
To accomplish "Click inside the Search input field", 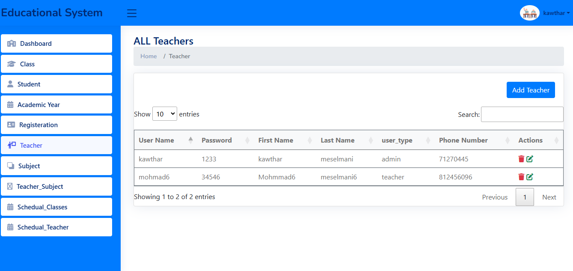I will pos(522,114).
